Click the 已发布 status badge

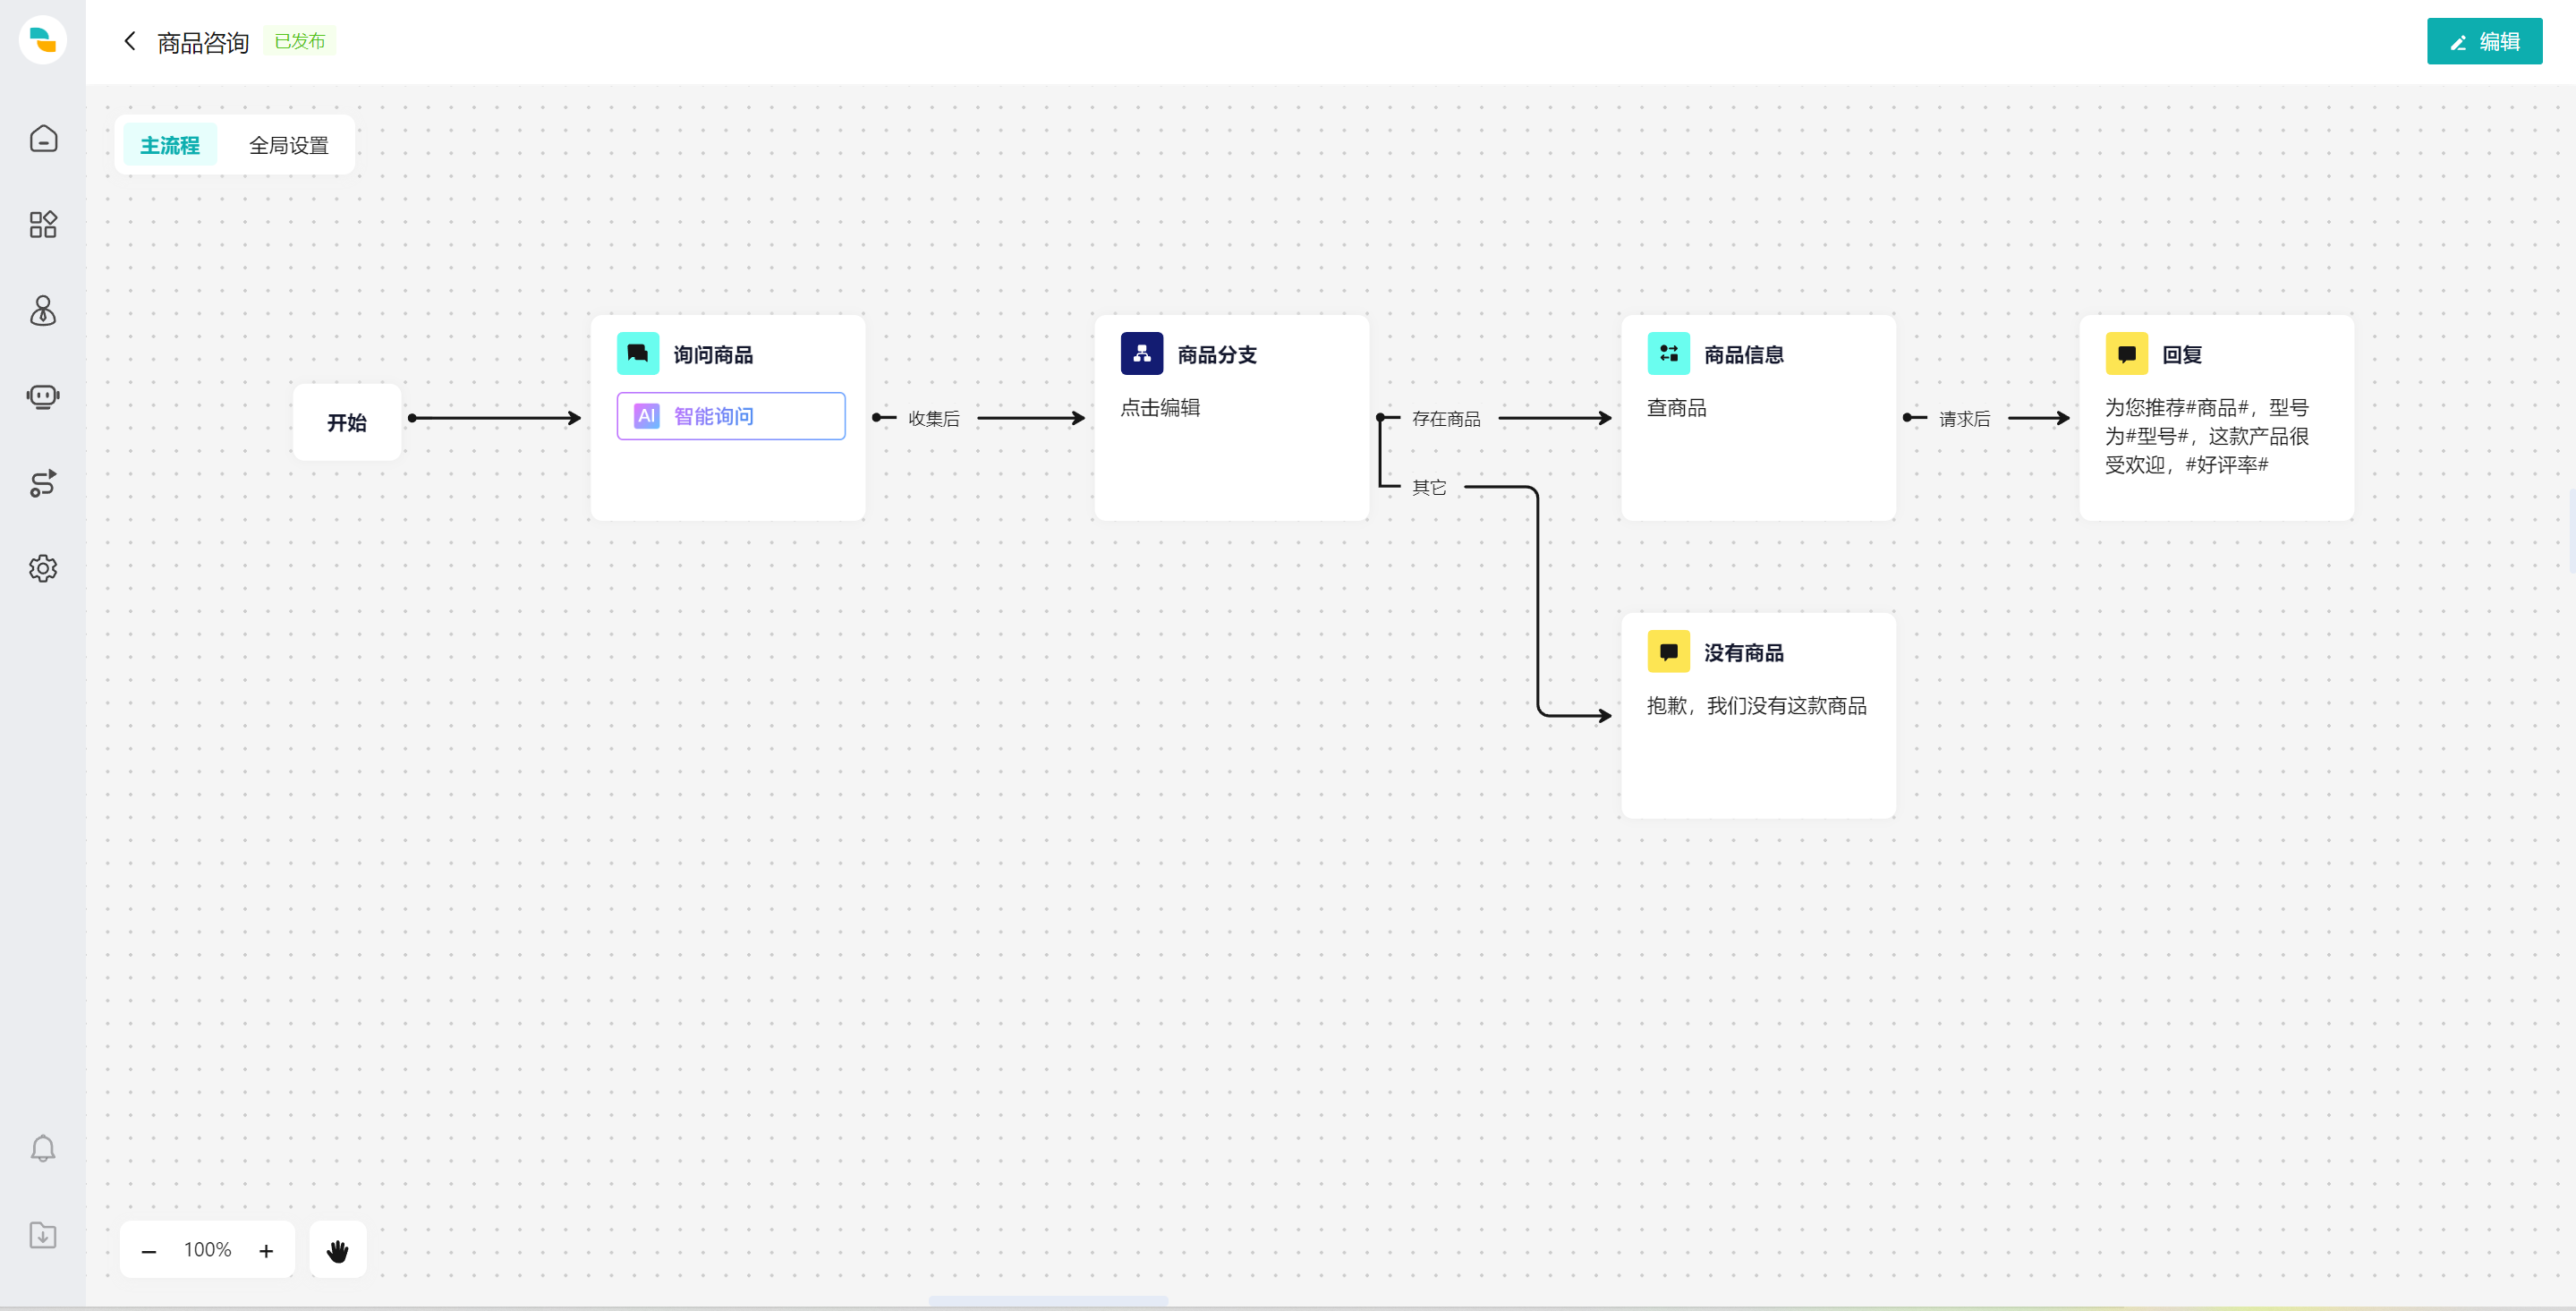click(300, 41)
